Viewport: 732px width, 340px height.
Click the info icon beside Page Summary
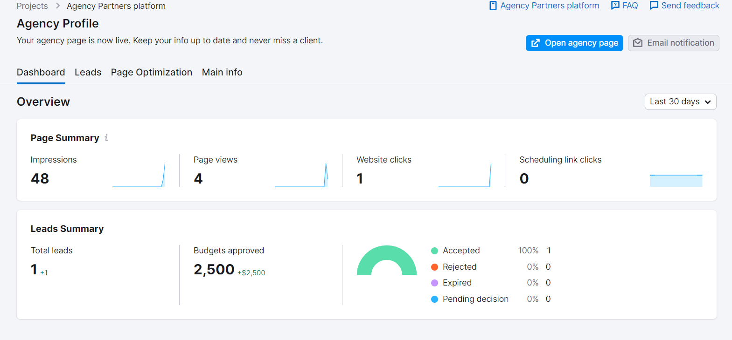106,138
